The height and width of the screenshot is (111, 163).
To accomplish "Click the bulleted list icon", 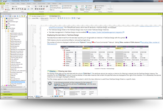I will click(36, 6).
